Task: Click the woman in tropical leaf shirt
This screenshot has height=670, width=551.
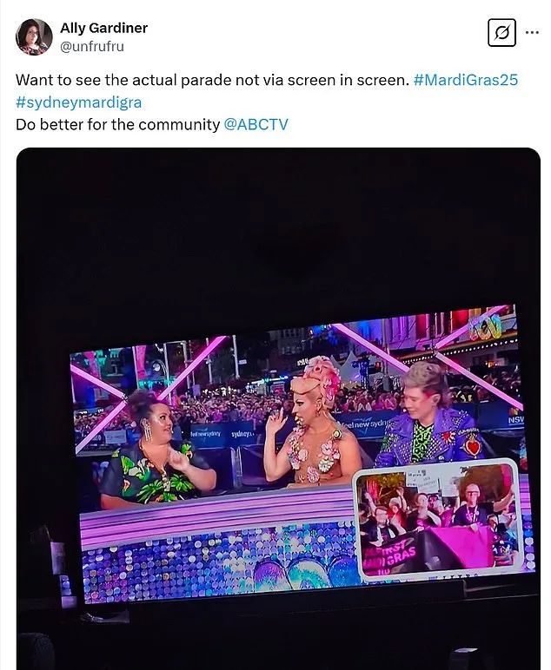Action: pyautogui.click(x=156, y=449)
